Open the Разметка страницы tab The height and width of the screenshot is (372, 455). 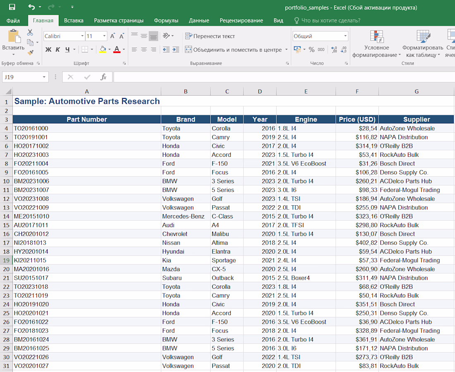pyautogui.click(x=119, y=21)
